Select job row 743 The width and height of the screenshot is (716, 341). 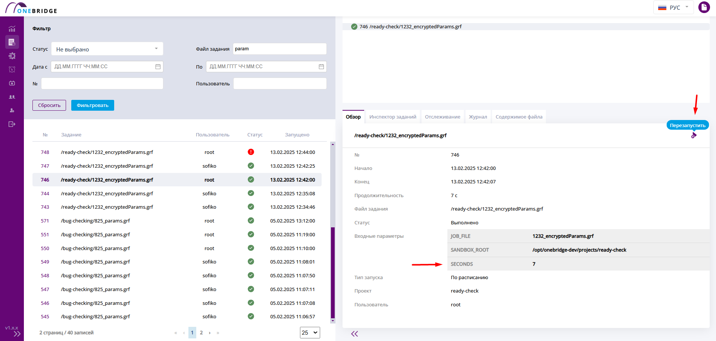177,207
